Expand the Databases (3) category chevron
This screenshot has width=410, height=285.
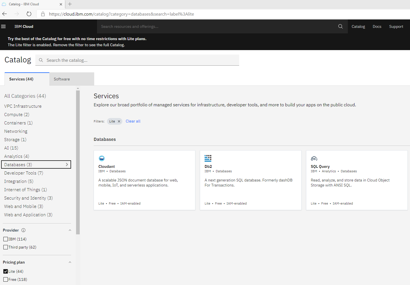click(67, 164)
